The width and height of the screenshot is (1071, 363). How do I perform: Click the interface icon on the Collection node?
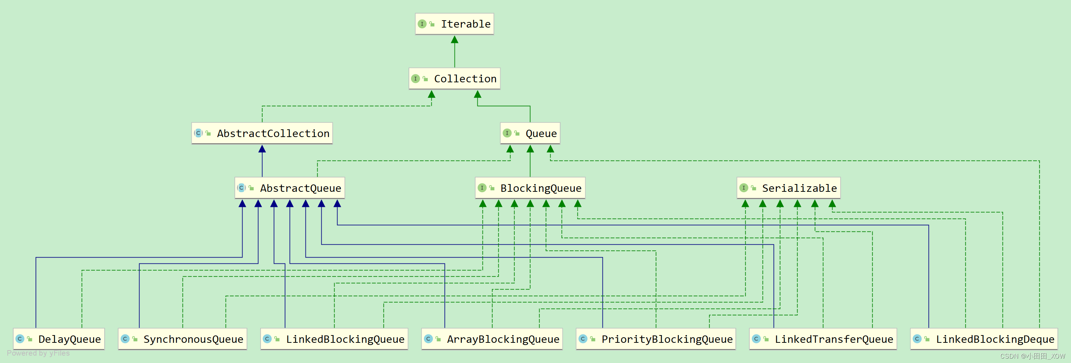click(x=416, y=78)
